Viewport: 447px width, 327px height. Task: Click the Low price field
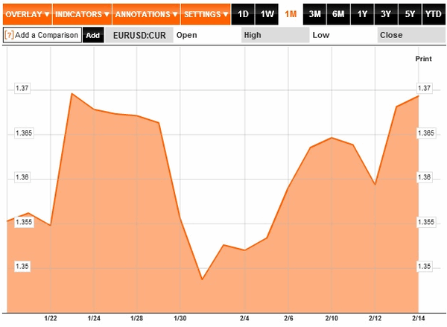point(343,35)
